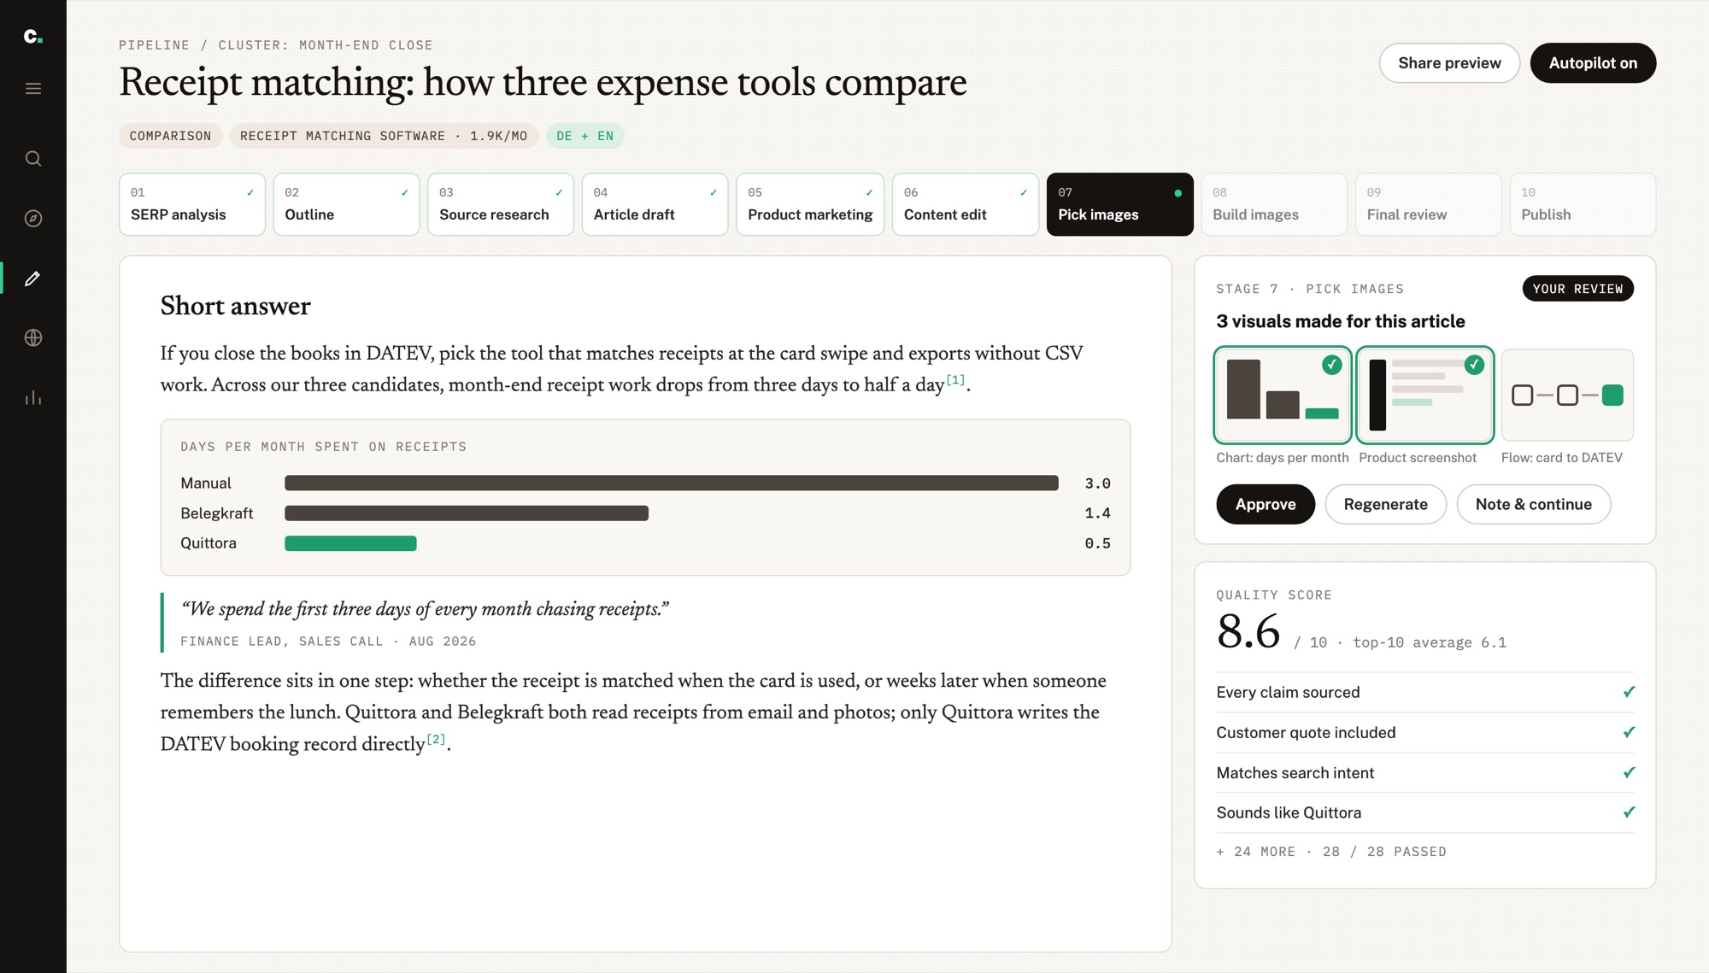Image resolution: width=1709 pixels, height=973 pixels.
Task: Click the YOUR REVIEW badge
Action: click(1577, 289)
